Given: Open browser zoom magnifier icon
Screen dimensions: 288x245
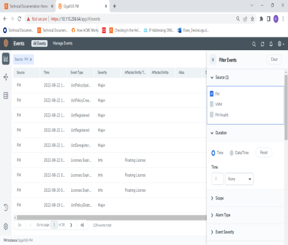Looking at the screenshot, I should pyautogui.click(x=238, y=19).
